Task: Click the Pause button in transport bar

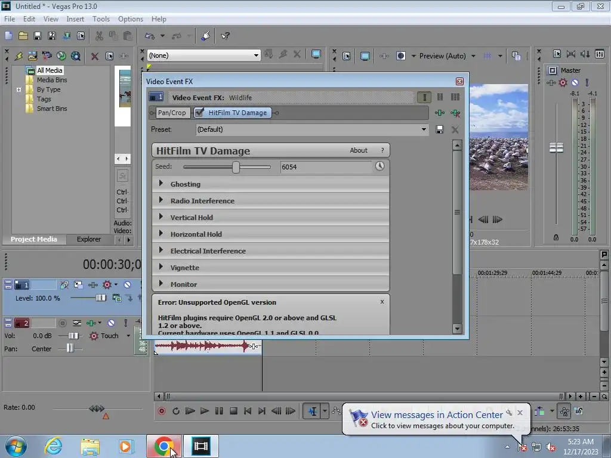Action: [219, 411]
